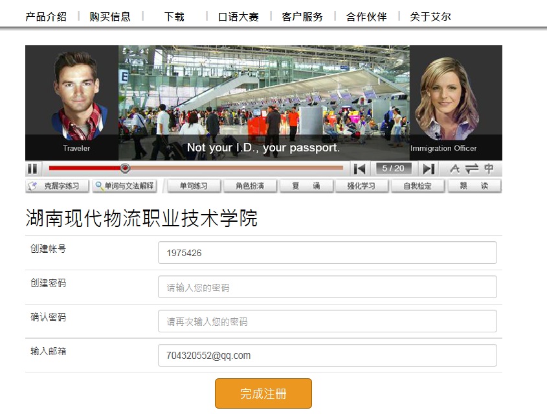Select 角色扮演 role-play mode
The image size is (547, 419).
250,186
